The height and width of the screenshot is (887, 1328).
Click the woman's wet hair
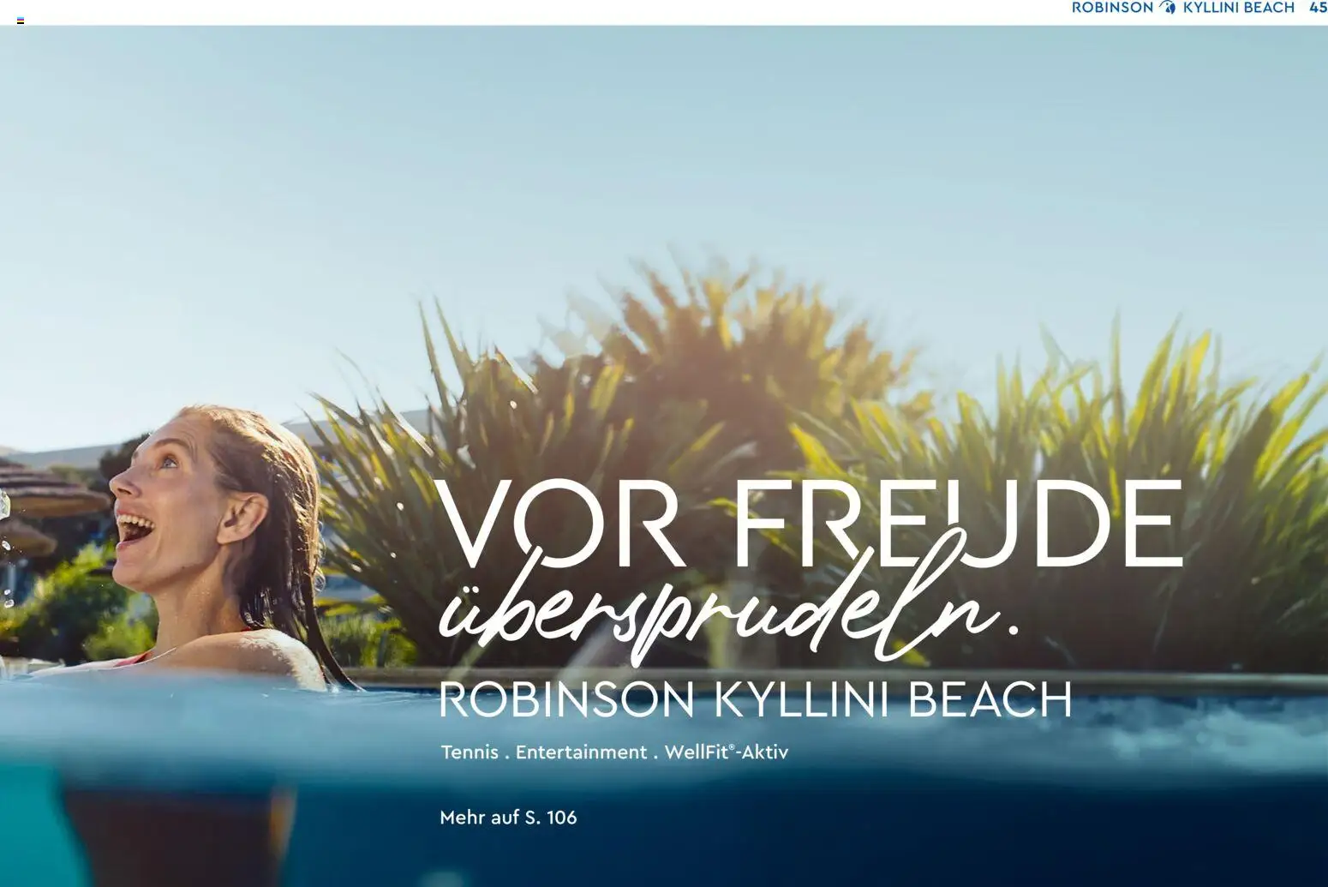pos(274,514)
